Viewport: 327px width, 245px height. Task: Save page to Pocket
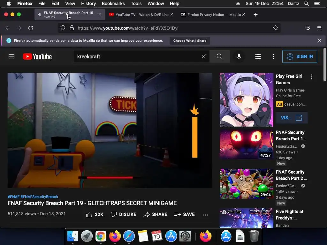tap(308, 28)
